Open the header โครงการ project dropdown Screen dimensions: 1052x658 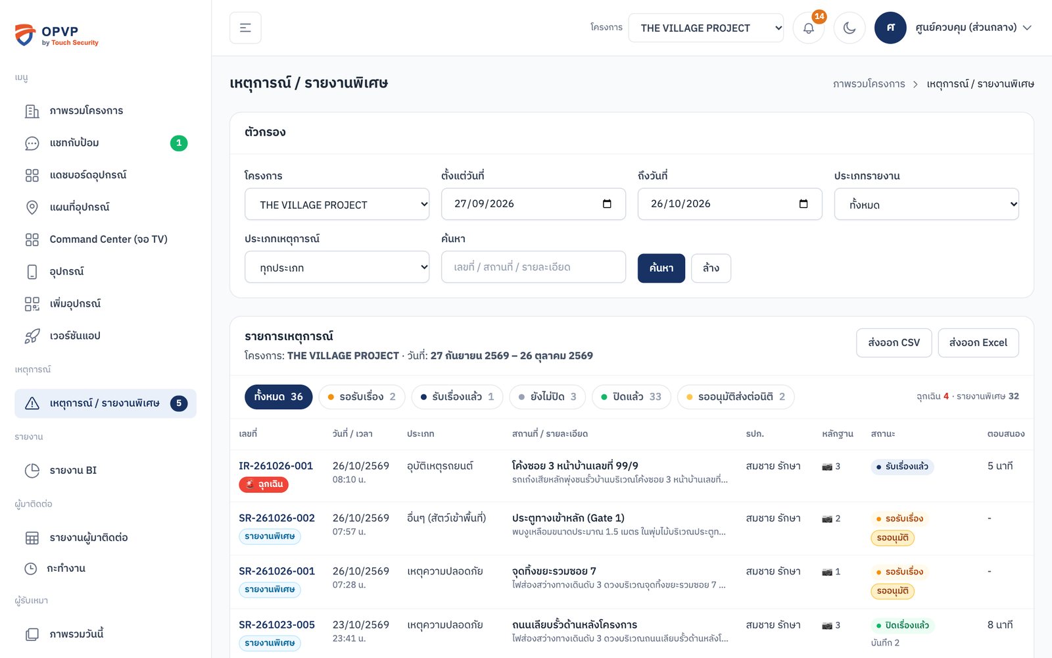(x=705, y=28)
